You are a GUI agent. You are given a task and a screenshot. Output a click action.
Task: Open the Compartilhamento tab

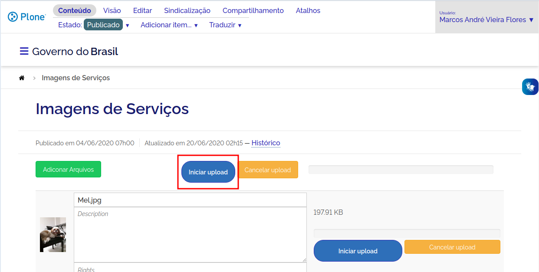click(253, 10)
